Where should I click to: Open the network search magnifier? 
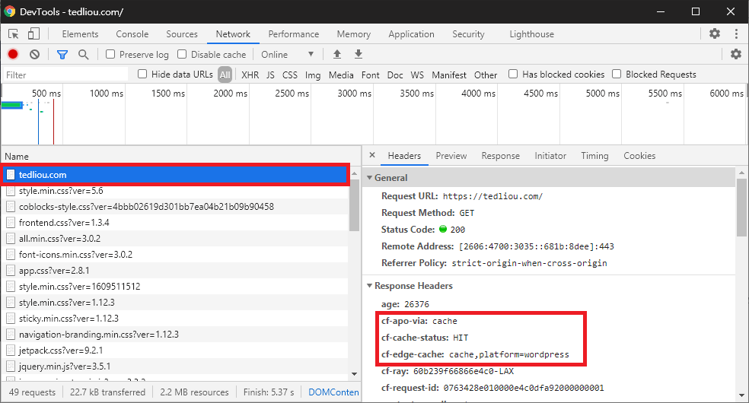pos(83,55)
